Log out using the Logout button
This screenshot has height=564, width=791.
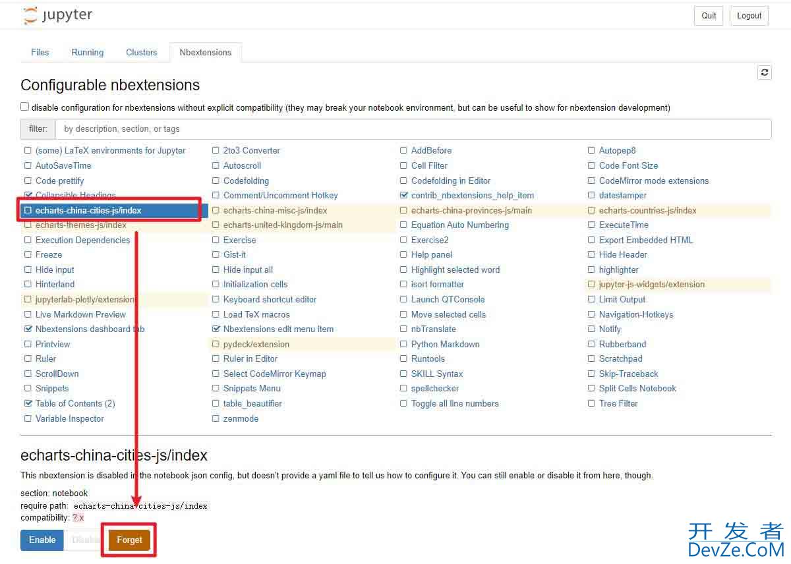point(749,16)
